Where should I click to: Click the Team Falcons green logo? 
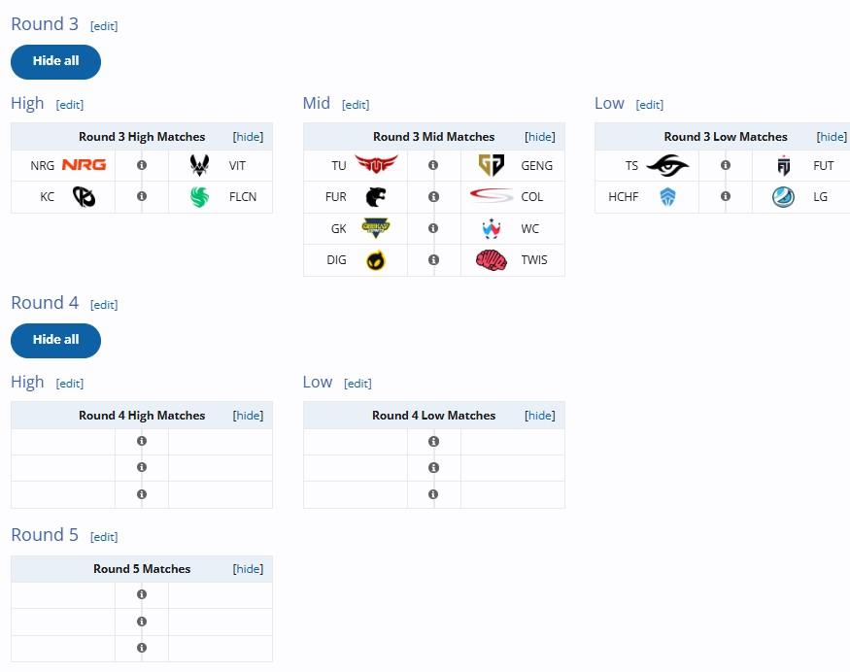pyautogui.click(x=199, y=197)
